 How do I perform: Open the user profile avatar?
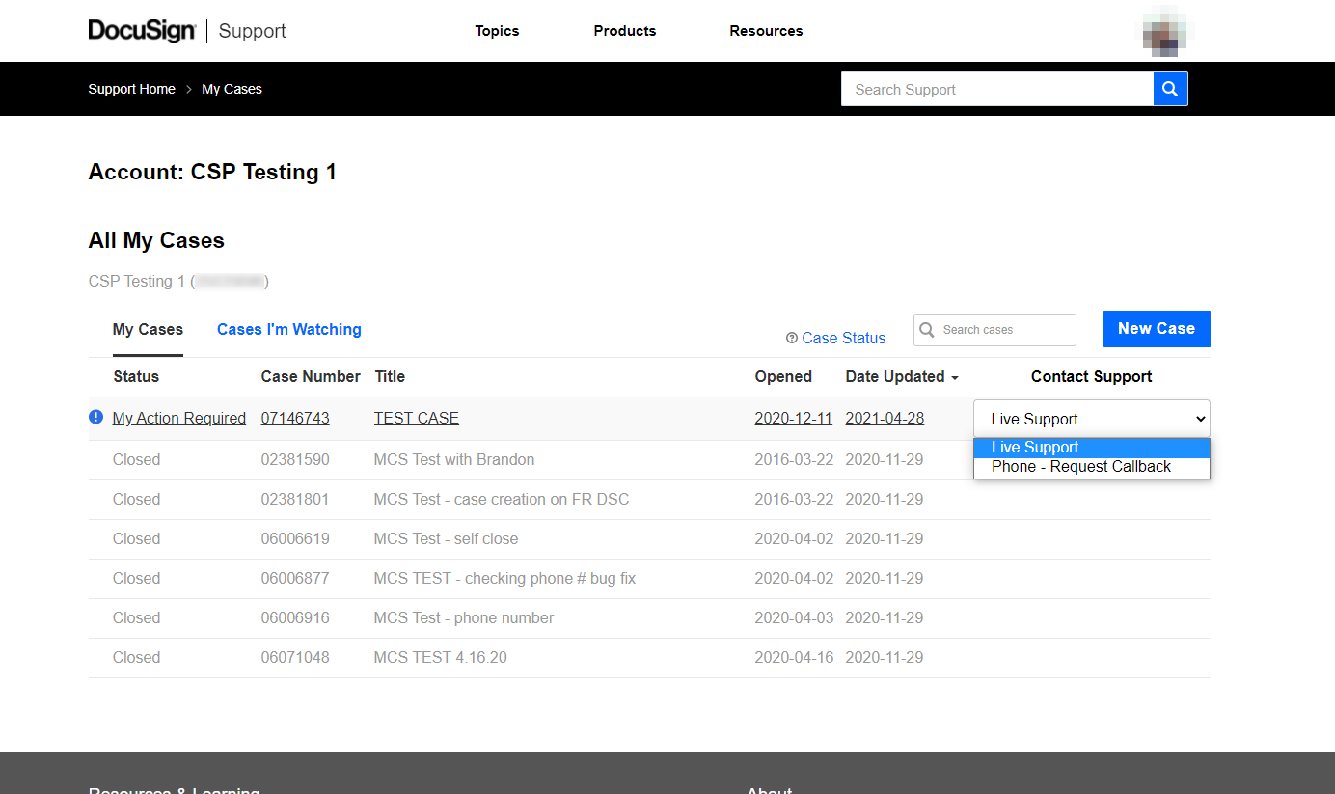1164,30
